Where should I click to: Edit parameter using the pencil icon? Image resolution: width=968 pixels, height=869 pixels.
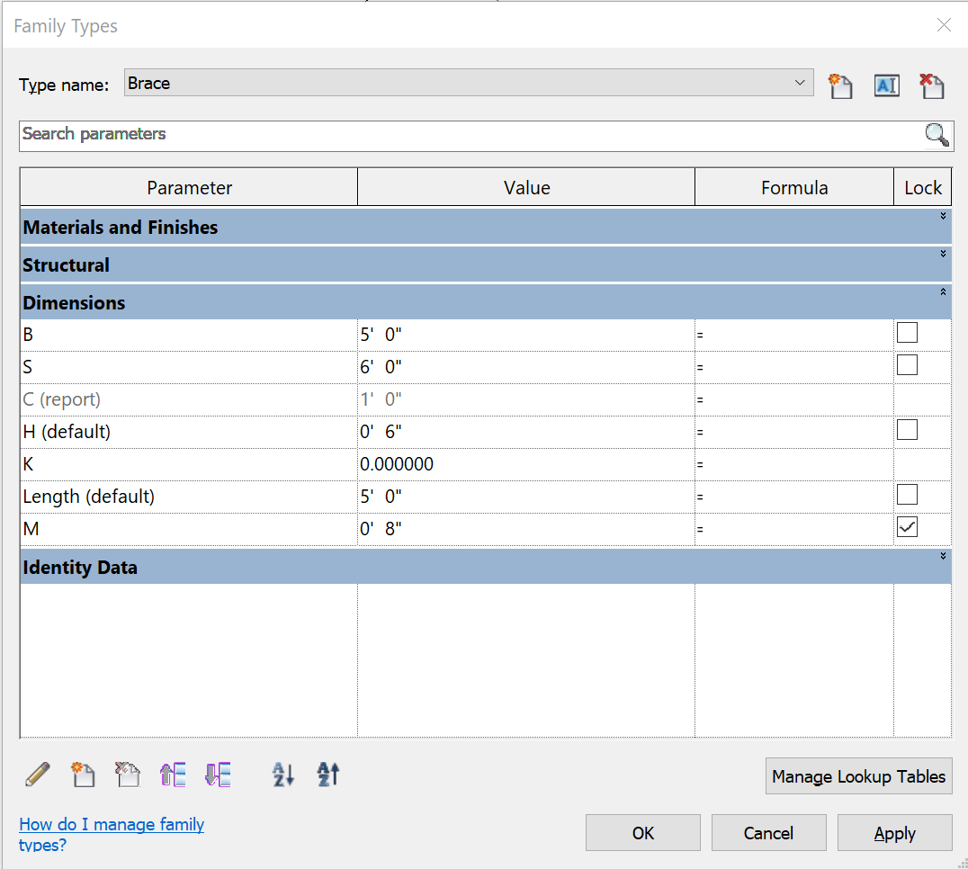click(37, 775)
